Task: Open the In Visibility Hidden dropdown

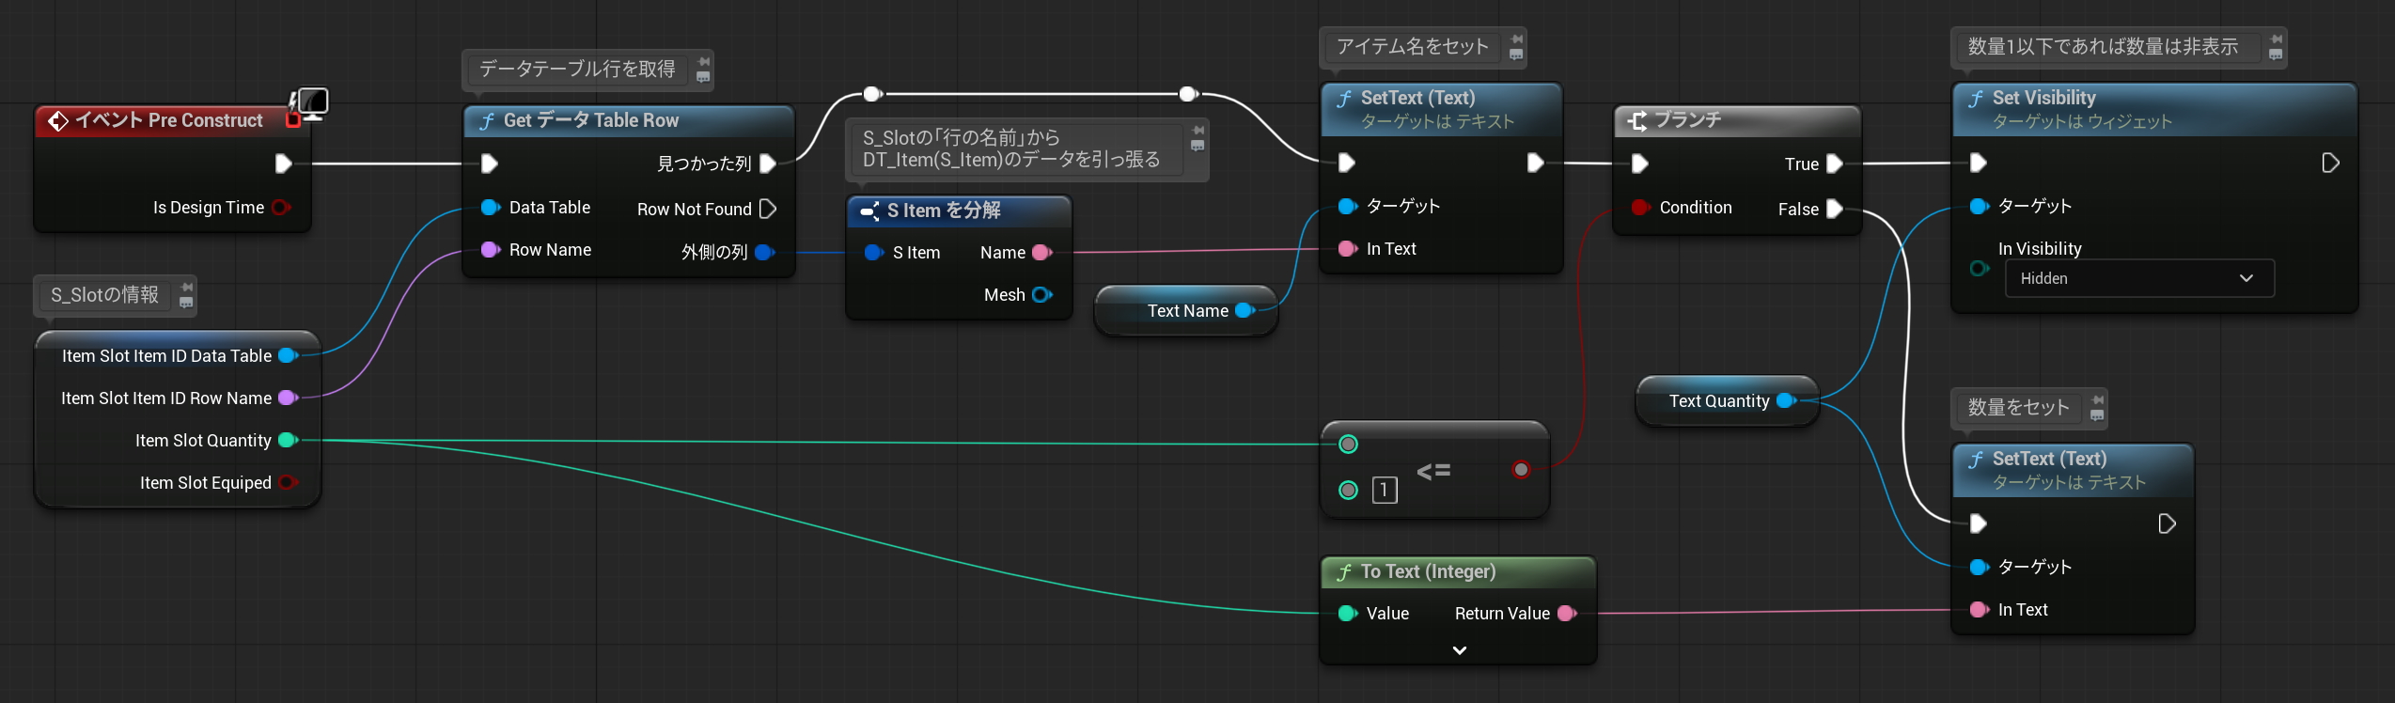Action: click(x=2139, y=278)
